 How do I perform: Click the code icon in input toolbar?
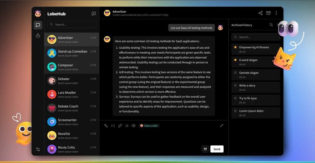tap(113, 126)
